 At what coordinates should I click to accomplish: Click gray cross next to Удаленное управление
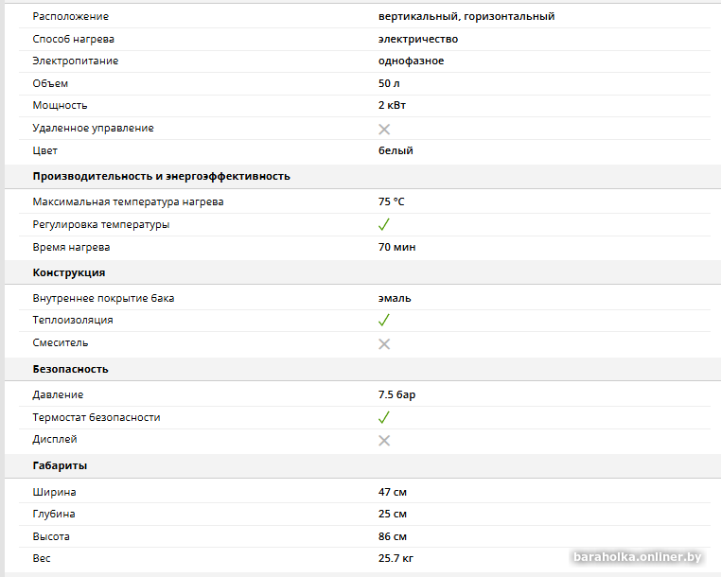pos(384,130)
